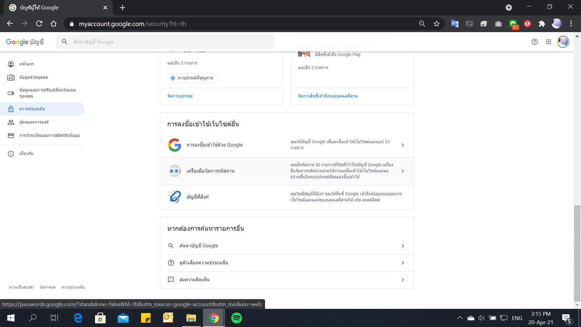
Task: Open Spotify from the taskbar
Action: pos(237,318)
